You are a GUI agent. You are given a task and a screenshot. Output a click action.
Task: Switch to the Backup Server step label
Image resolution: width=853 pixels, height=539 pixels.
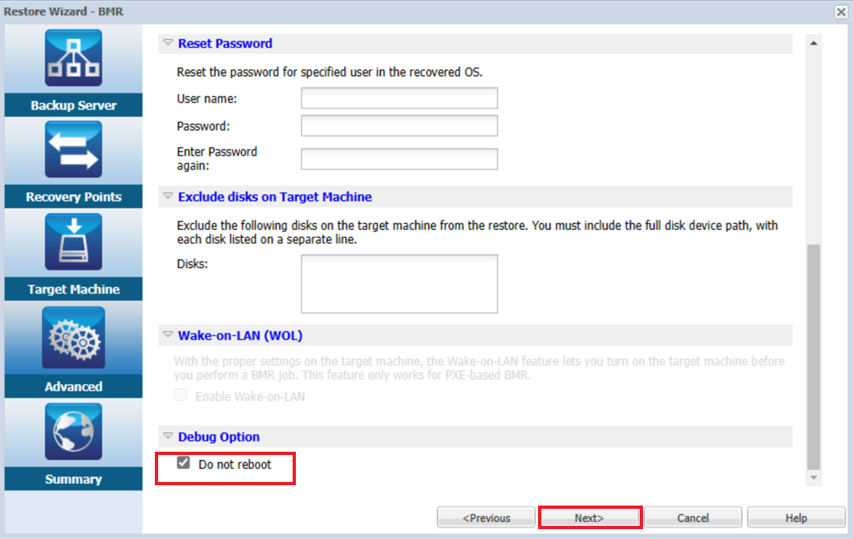click(73, 106)
